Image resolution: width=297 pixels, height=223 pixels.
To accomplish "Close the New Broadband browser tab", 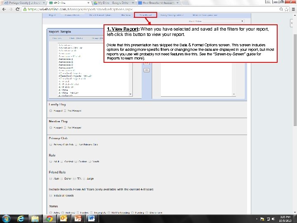I will (177, 2).
